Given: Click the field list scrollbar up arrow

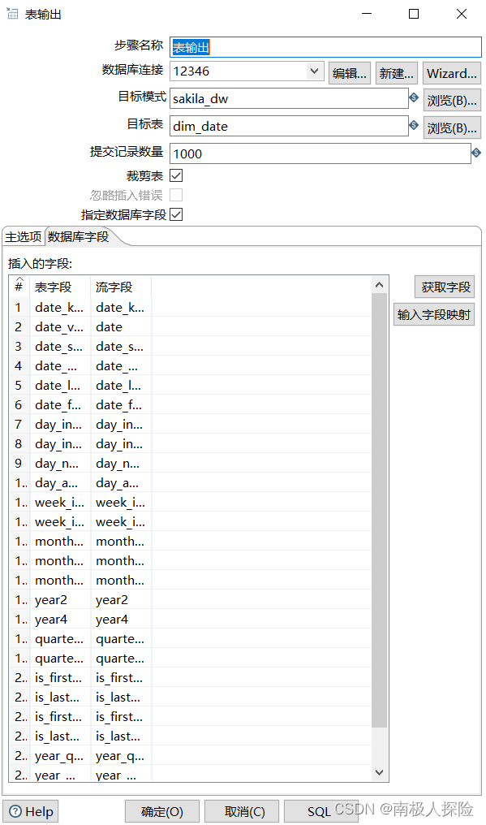Looking at the screenshot, I should click(x=379, y=285).
